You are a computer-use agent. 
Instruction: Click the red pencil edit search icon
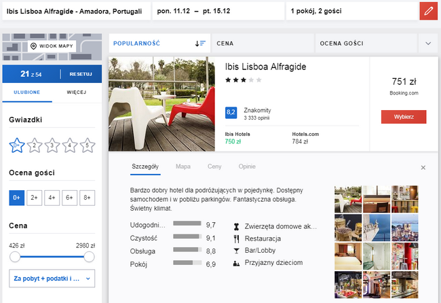click(x=428, y=11)
